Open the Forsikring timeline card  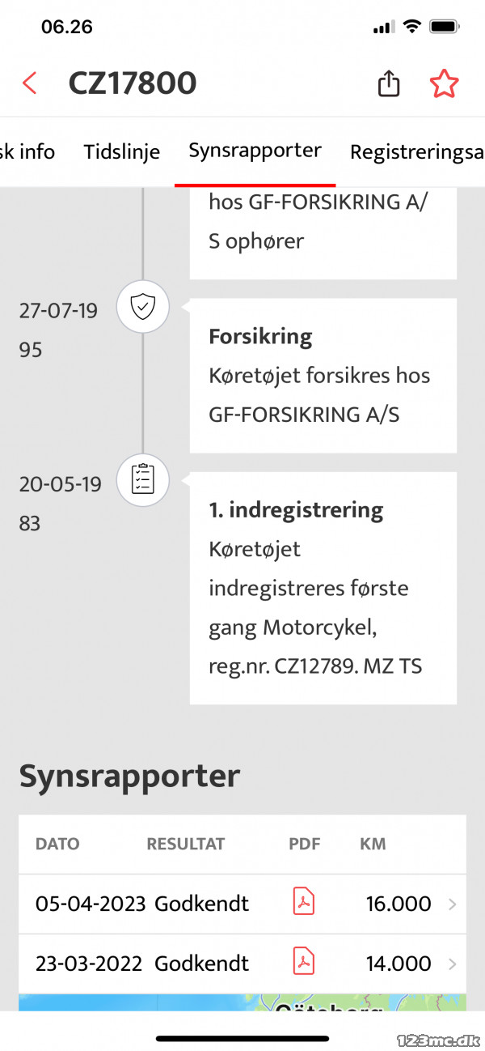pyautogui.click(x=323, y=376)
